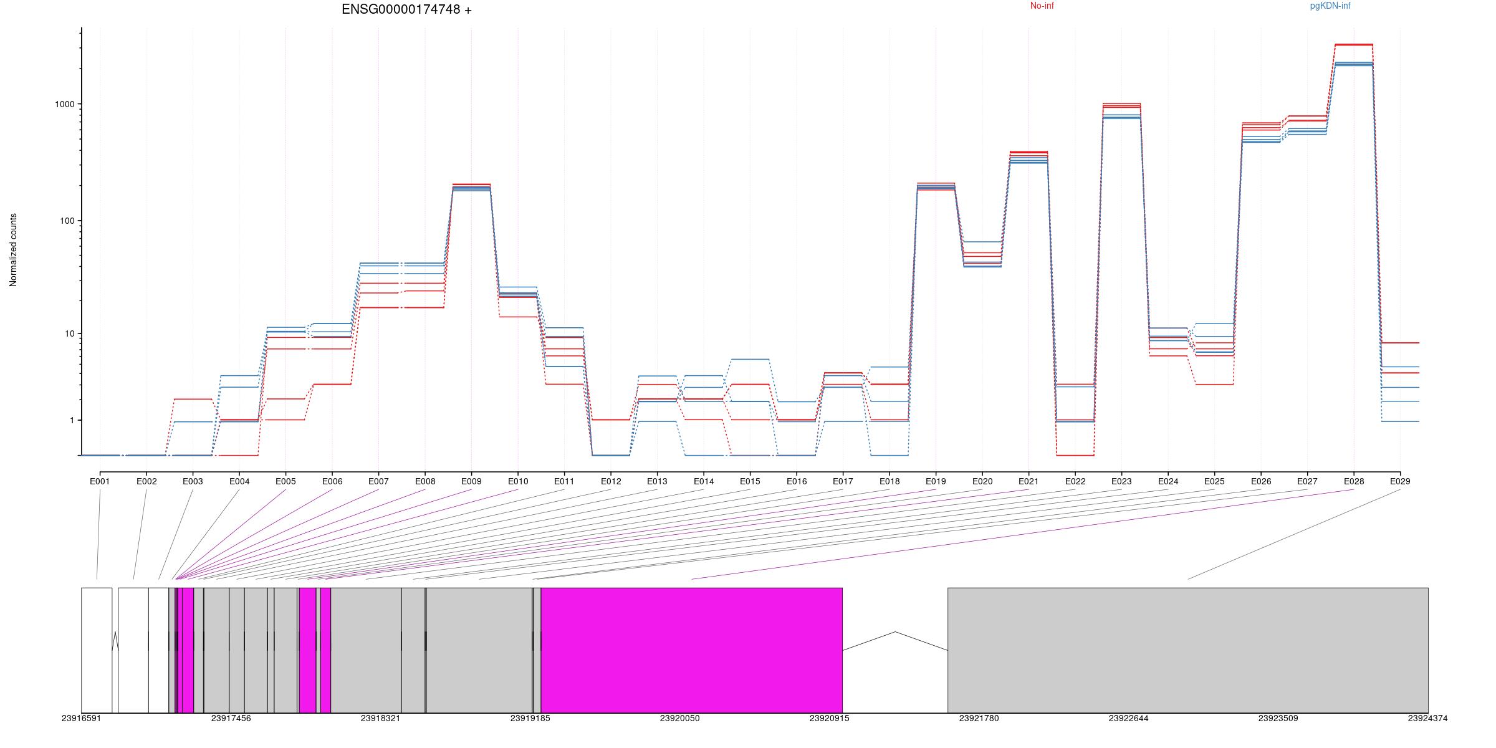This screenshot has height=748, width=1496.
Task: Click exon label E012
Action: click(x=611, y=481)
